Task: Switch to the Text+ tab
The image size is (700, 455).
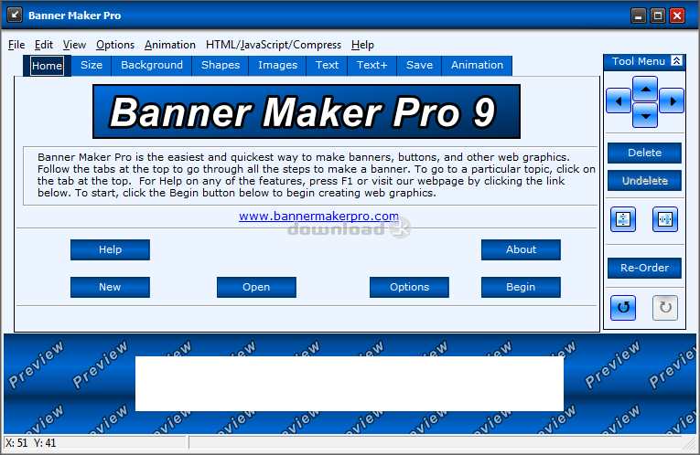Action: [x=372, y=65]
